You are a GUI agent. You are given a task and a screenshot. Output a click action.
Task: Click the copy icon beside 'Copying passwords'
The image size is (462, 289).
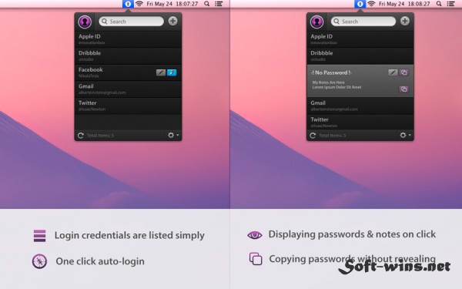(x=256, y=259)
